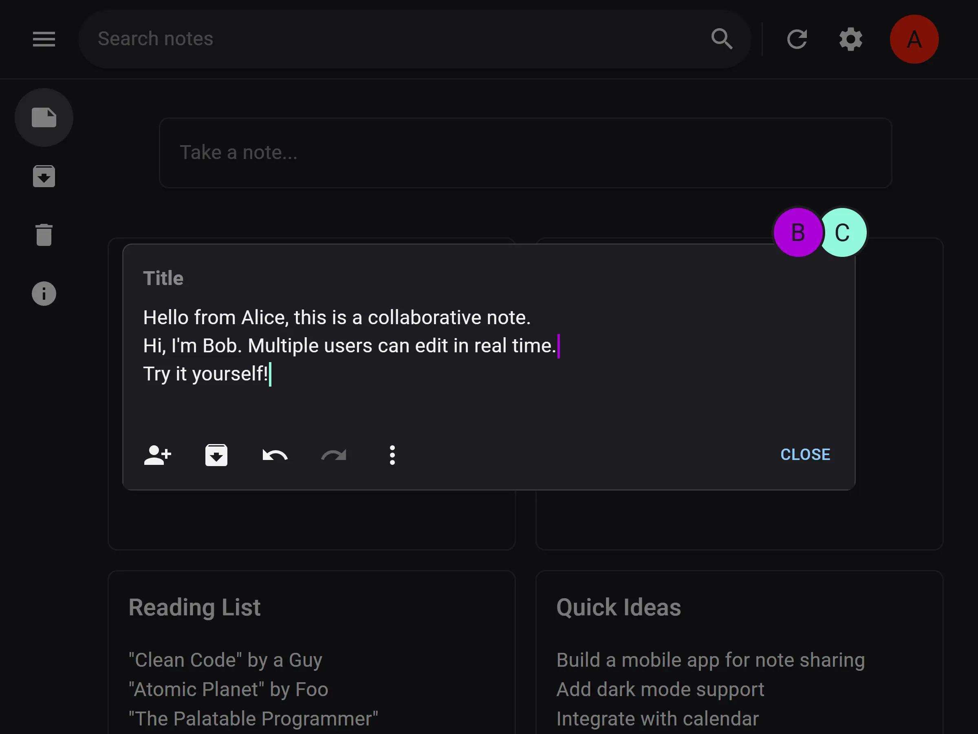The width and height of the screenshot is (978, 734).
Task: Start a search with the magnifier icon
Action: (x=722, y=39)
